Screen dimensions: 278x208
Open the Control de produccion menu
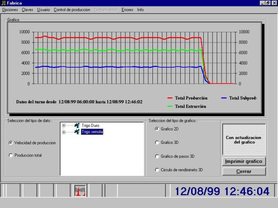coord(72,10)
